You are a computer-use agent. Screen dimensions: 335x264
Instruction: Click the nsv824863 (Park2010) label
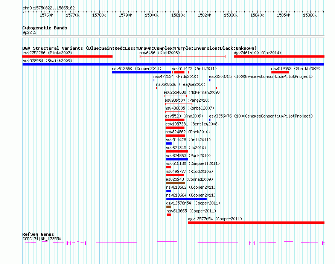click(188, 156)
